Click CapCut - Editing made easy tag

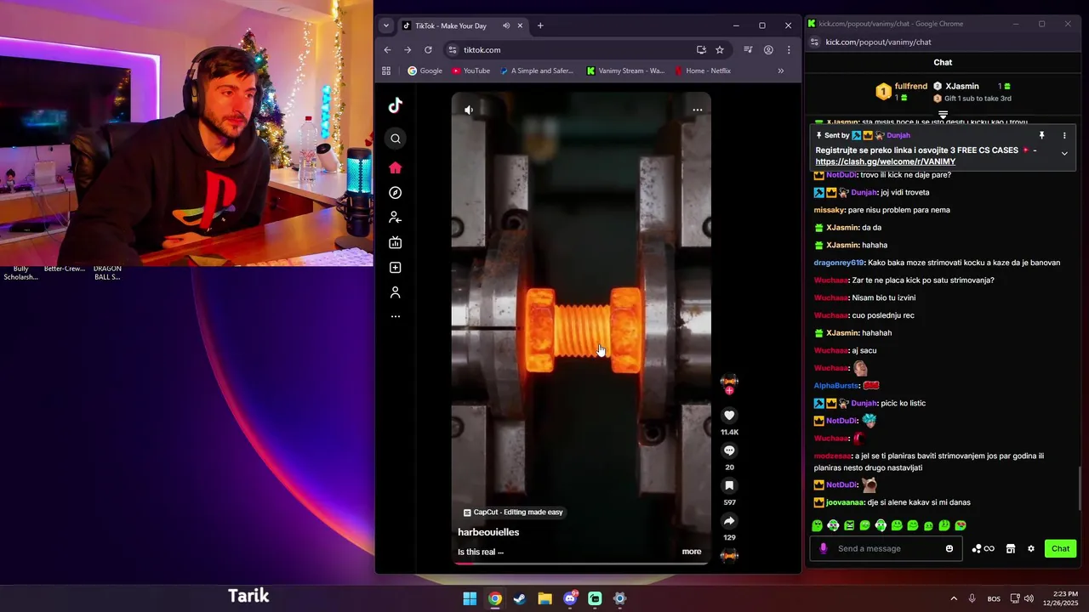tap(513, 513)
